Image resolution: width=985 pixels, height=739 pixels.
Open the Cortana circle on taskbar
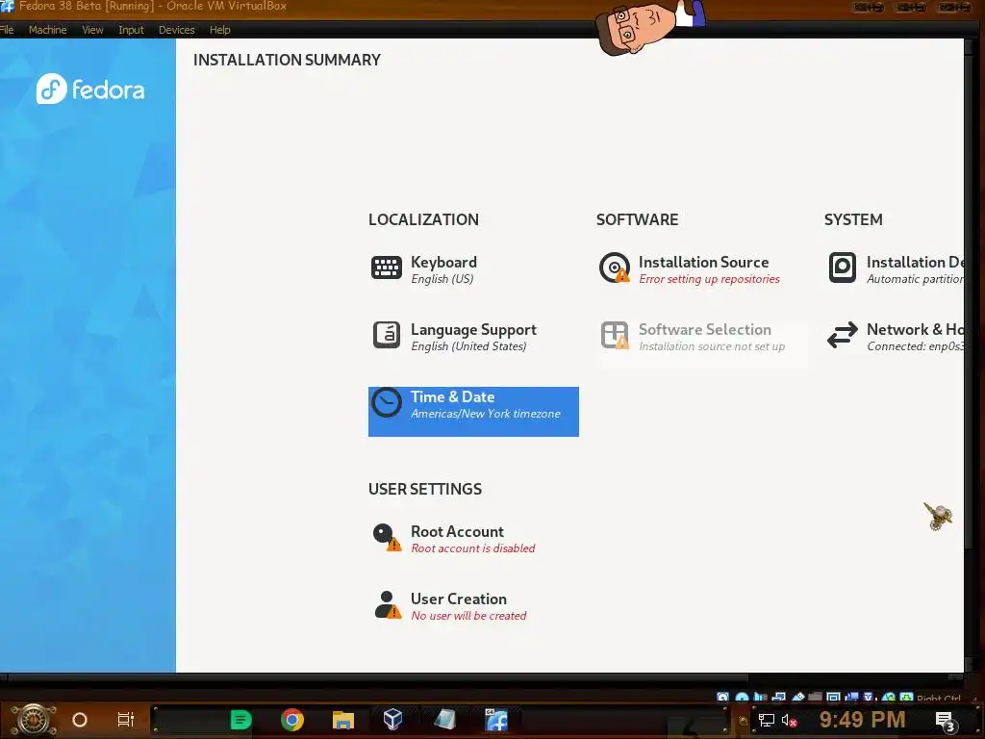pyautogui.click(x=80, y=720)
